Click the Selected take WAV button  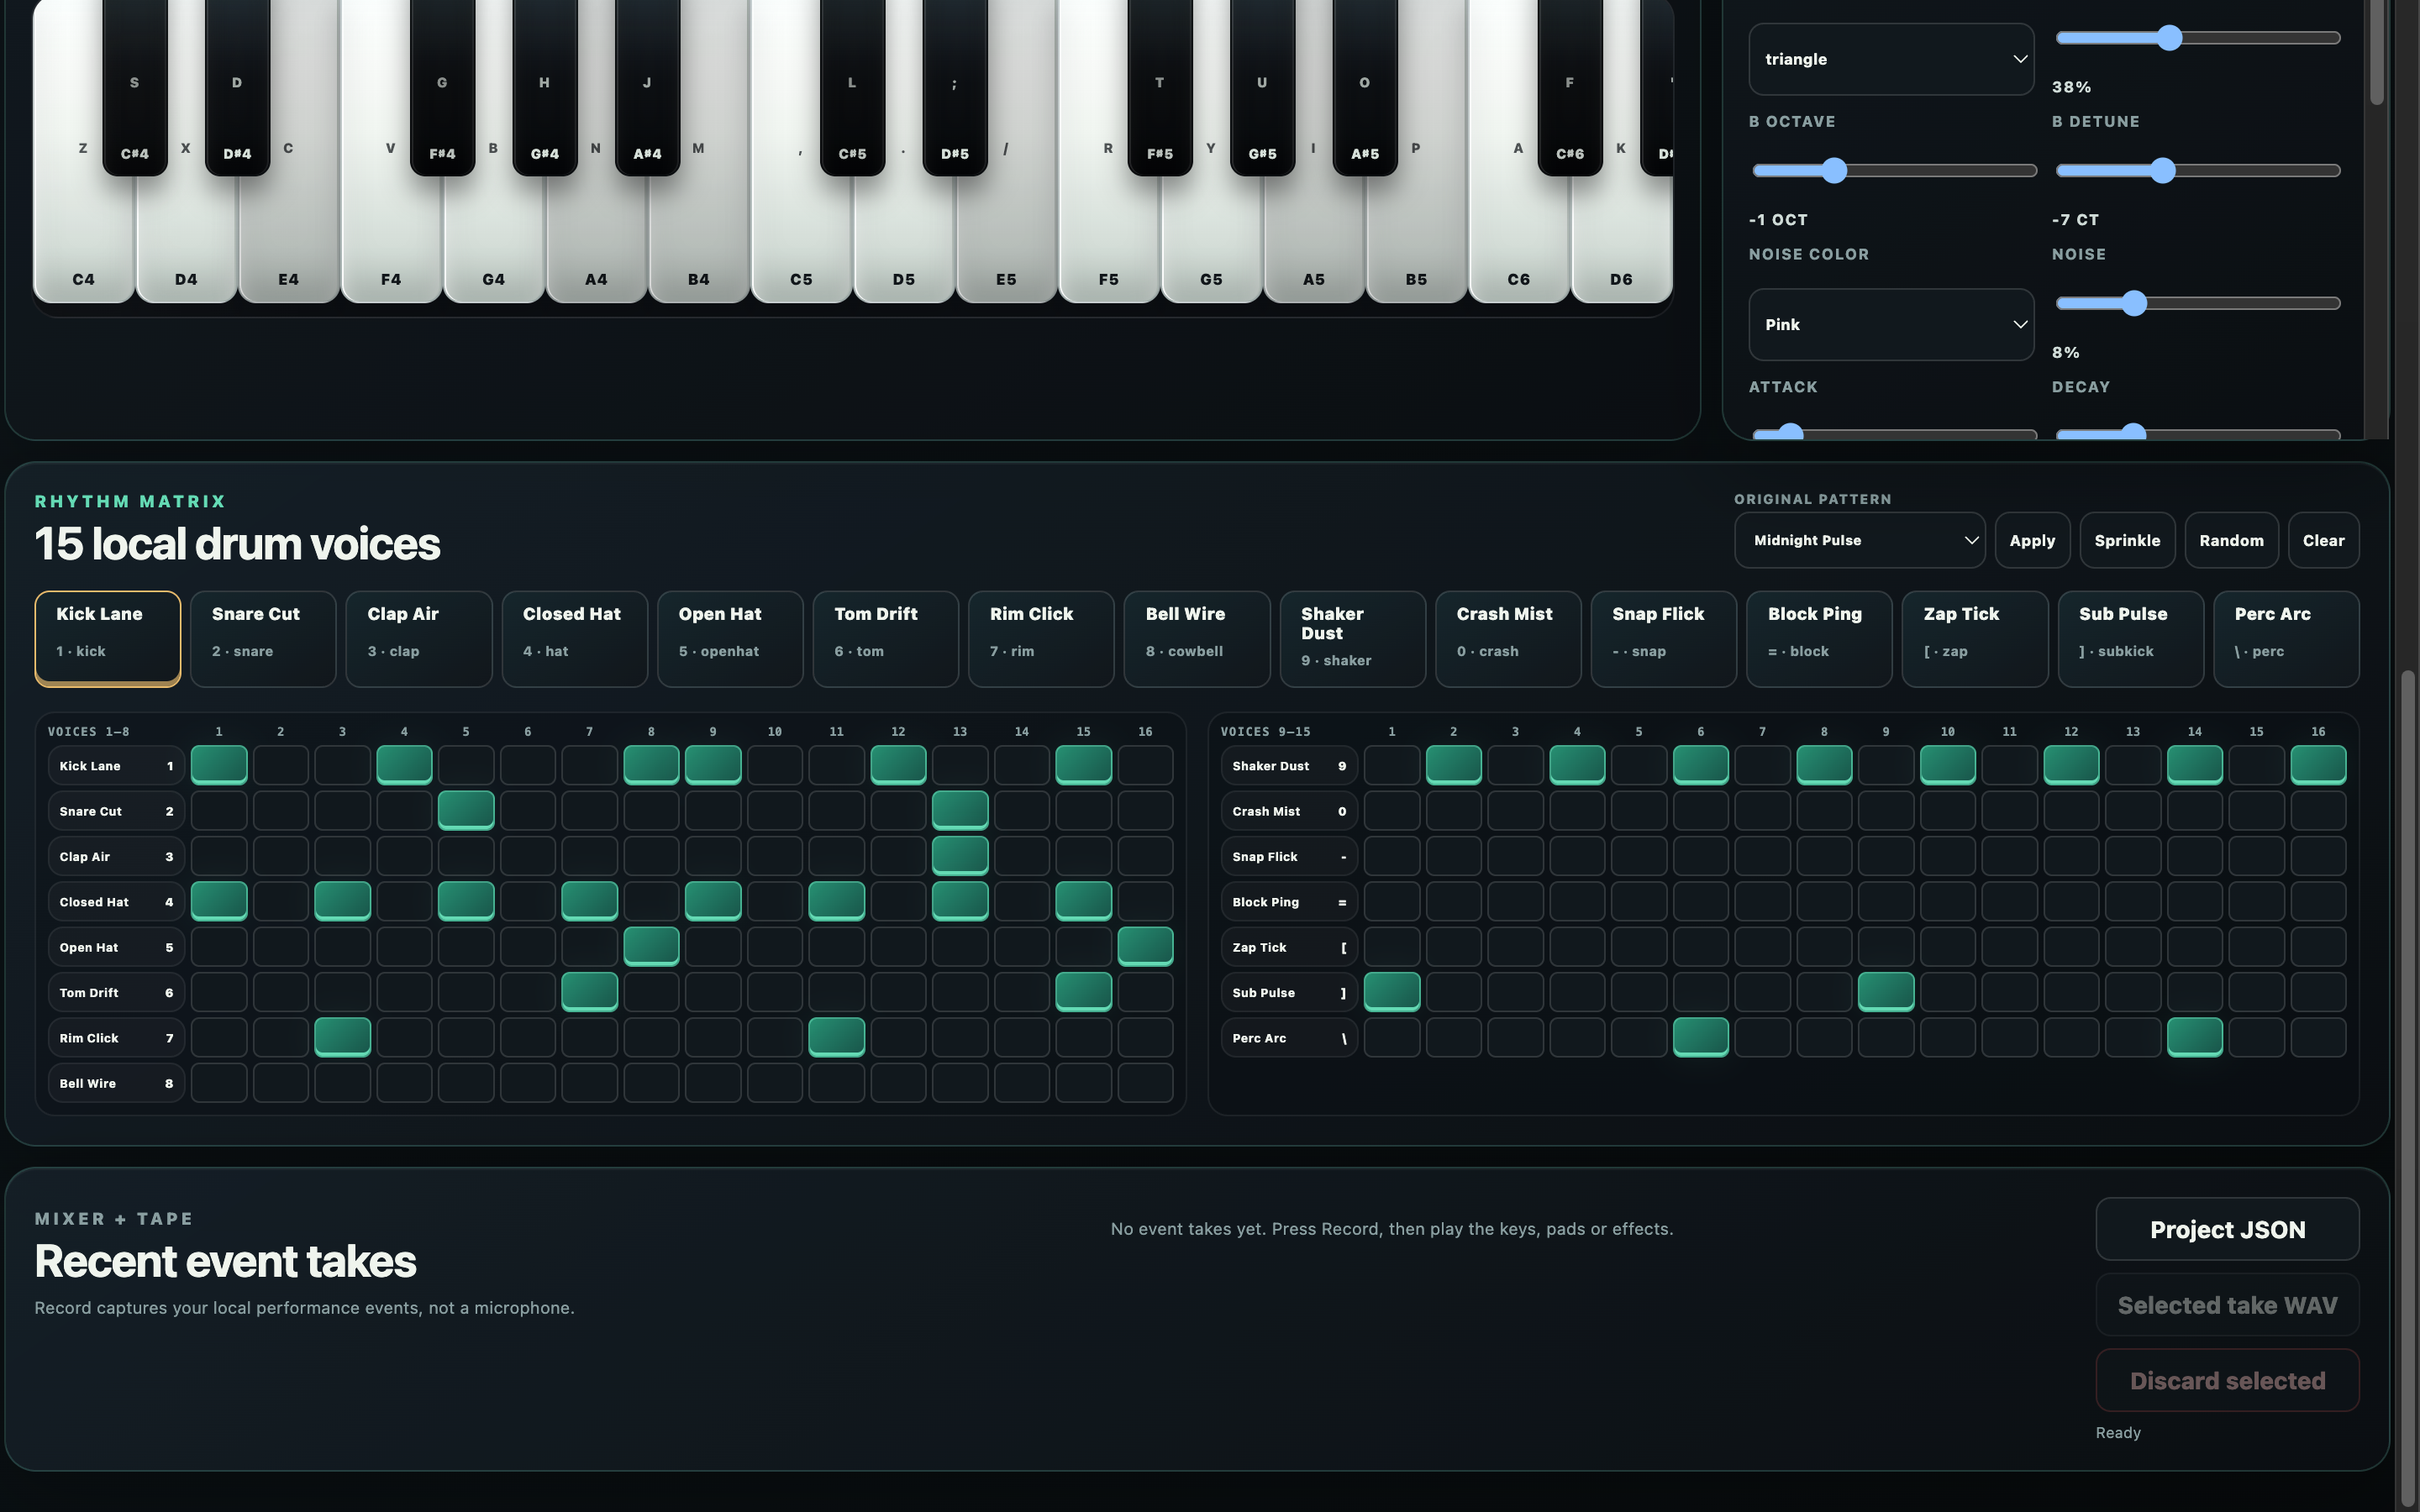coord(2227,1305)
